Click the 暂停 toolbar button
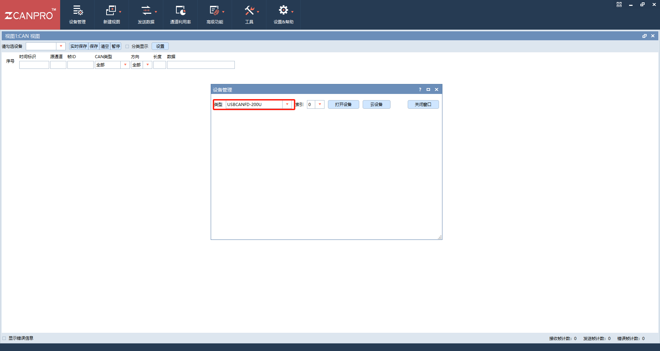The image size is (660, 351). point(116,46)
